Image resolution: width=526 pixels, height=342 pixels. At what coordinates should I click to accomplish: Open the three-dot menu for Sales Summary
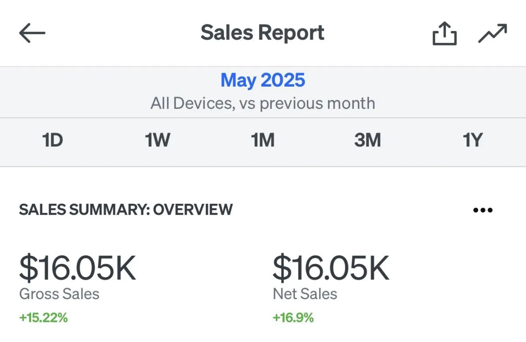(x=483, y=210)
